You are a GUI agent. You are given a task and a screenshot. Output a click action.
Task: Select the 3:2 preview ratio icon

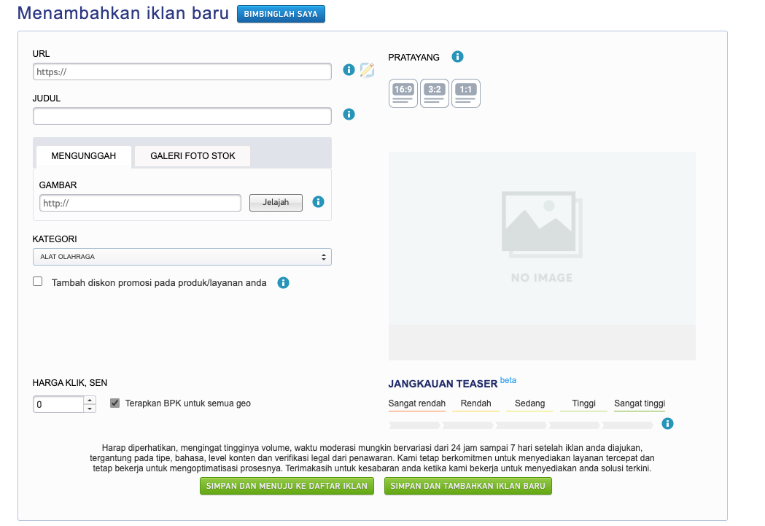[x=435, y=93]
